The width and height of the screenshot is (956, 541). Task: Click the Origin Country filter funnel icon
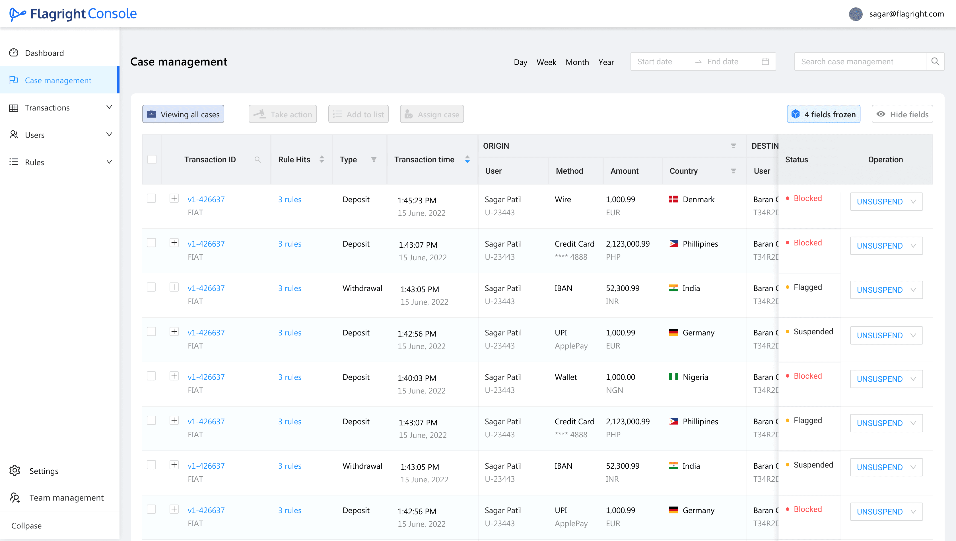pos(733,171)
